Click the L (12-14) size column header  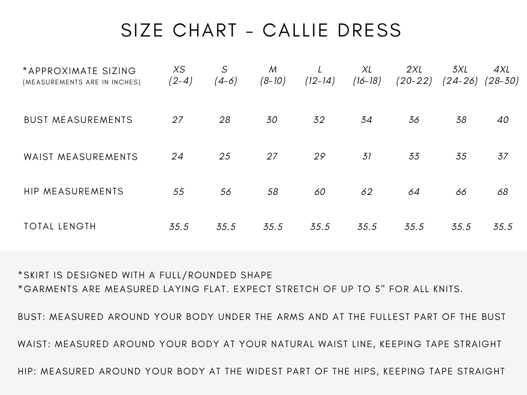(x=320, y=75)
